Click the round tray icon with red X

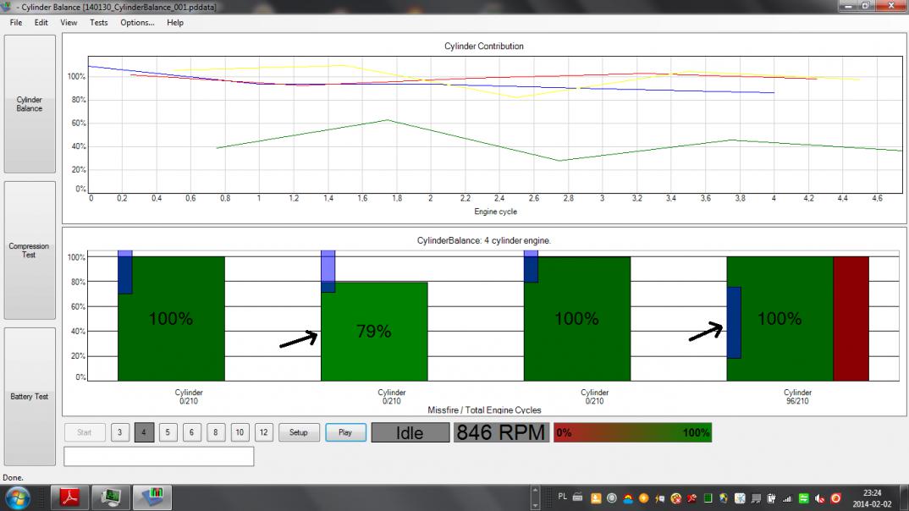pos(676,498)
